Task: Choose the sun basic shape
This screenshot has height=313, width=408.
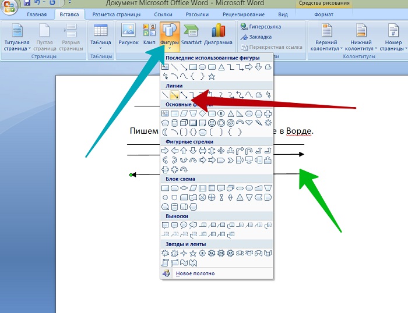Action: click(x=268, y=123)
